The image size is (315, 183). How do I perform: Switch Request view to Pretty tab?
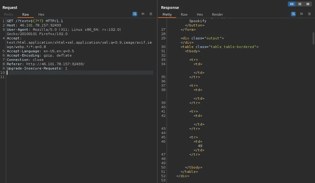tap(8, 14)
